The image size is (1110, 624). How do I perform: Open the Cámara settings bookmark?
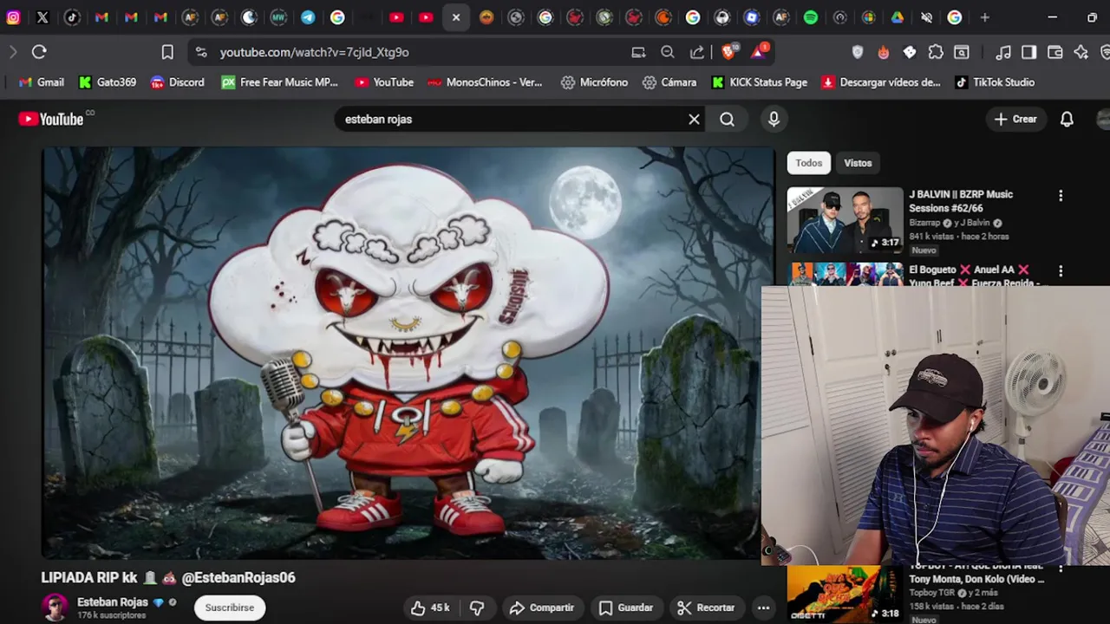point(669,82)
